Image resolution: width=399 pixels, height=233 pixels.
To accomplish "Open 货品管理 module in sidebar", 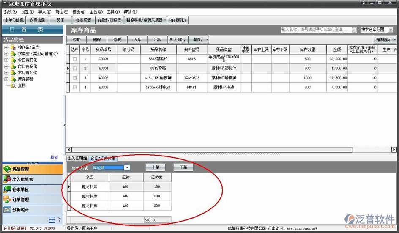I will coord(20,169).
